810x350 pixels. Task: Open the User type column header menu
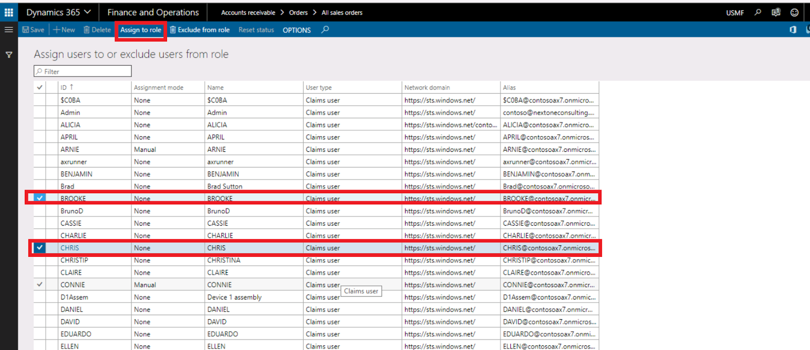(x=352, y=88)
